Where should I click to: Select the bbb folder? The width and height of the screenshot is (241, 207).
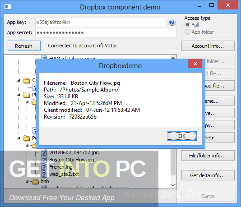click(x=45, y=181)
